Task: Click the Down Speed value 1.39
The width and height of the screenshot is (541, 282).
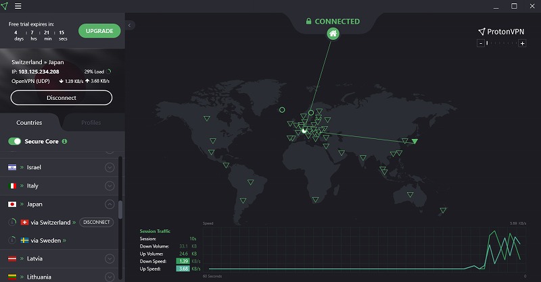Action: (x=183, y=261)
